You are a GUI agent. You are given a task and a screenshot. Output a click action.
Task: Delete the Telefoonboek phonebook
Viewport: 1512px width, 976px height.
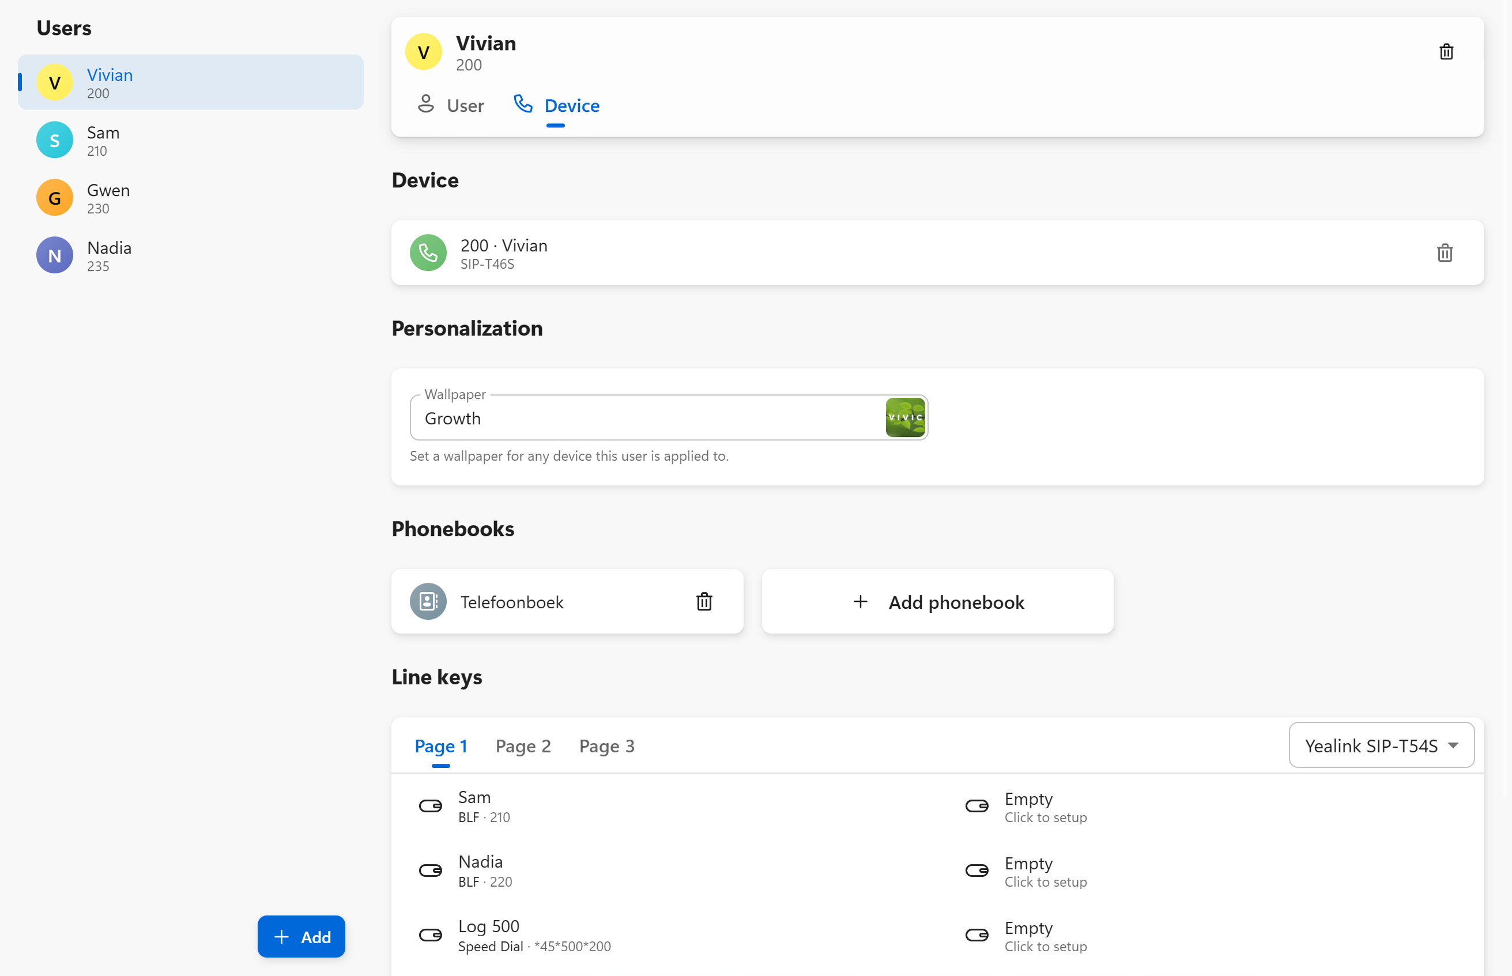704,601
